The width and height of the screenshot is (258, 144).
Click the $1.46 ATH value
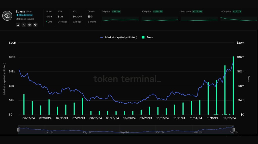60,17
